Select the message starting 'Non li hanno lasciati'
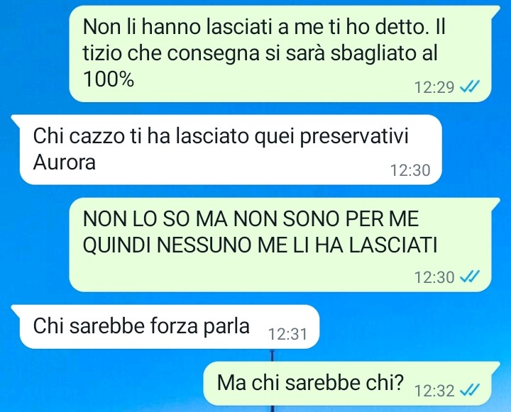The height and width of the screenshot is (412, 511). pos(280,54)
